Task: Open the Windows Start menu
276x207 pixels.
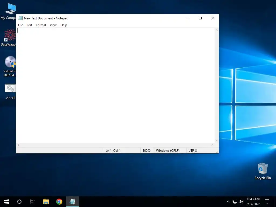Action: pyautogui.click(x=6, y=202)
